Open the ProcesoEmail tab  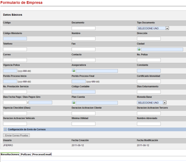click(42, 154)
